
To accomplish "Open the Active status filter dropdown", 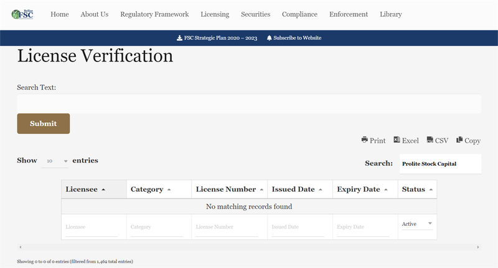I will point(416,224).
